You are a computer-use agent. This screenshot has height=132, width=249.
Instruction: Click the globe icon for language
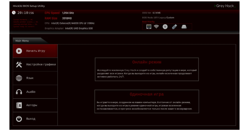(19, 78)
